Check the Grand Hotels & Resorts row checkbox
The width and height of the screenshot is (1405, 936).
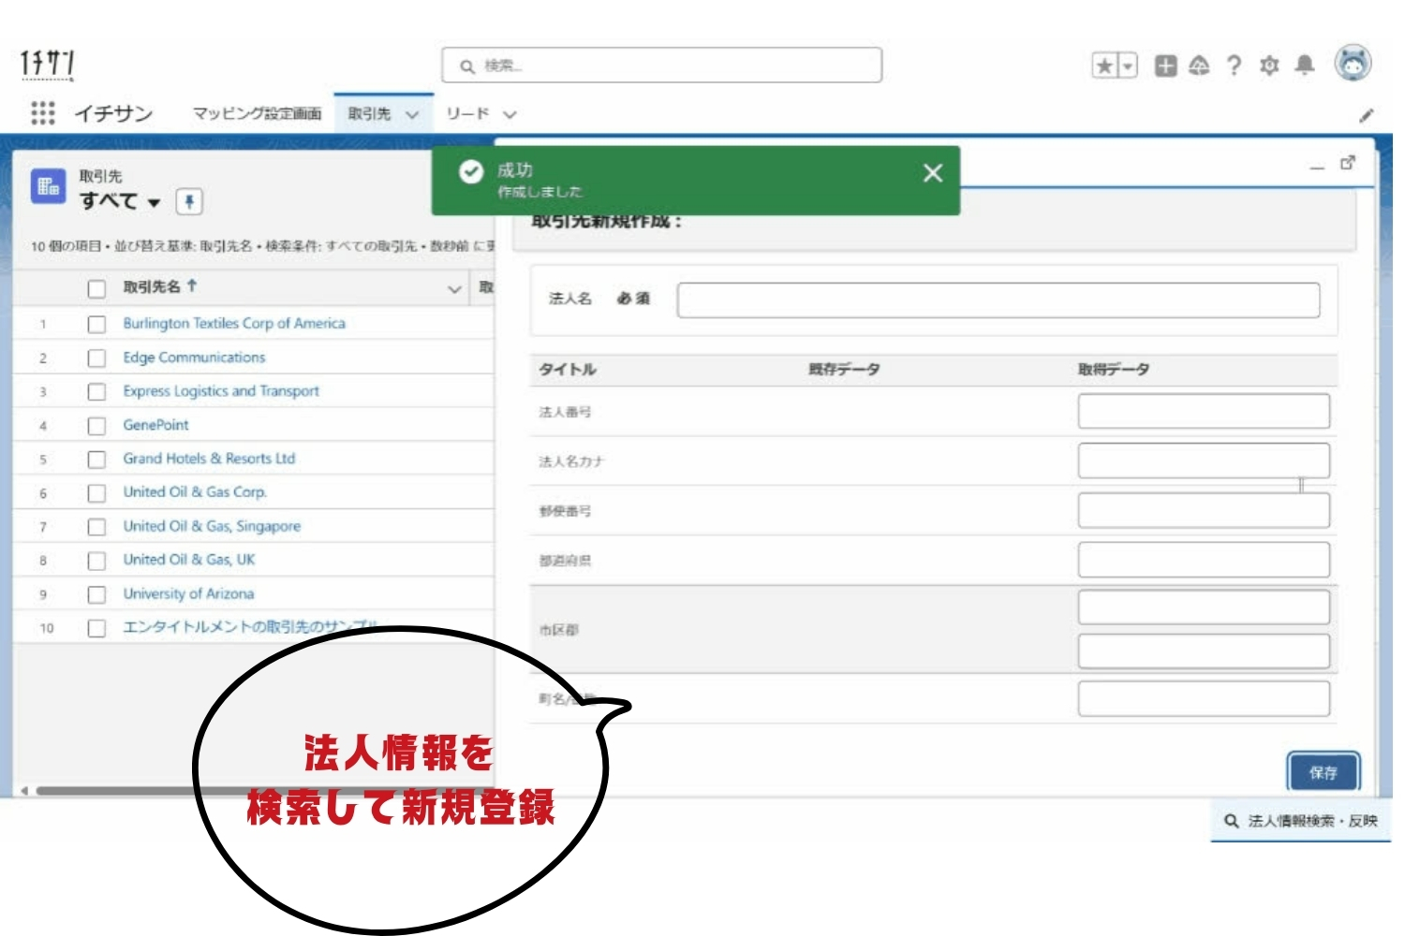[x=96, y=460]
